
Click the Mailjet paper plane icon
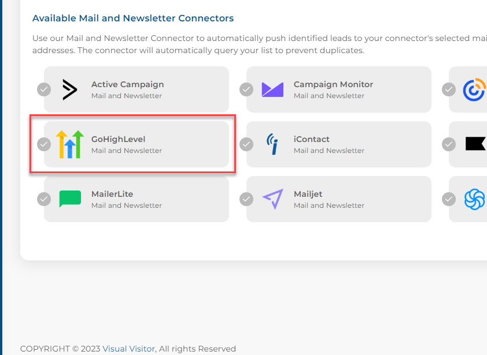pos(272,199)
